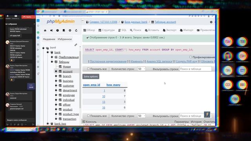Click console 'История' link
This screenshot has height=141, width=251.
[196, 122]
